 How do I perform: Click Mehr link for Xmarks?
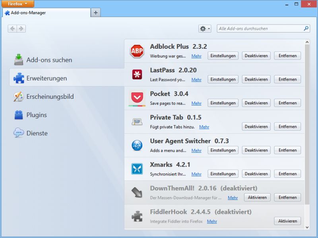tap(196, 174)
